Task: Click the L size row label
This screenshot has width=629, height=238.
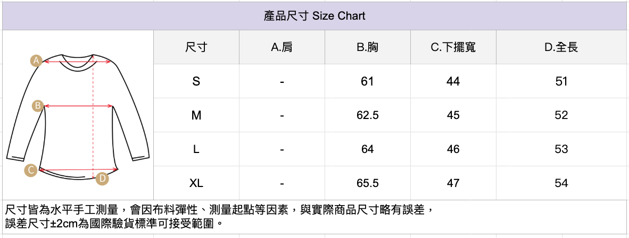Action: (x=196, y=149)
